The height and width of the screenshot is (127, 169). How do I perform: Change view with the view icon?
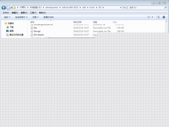click(149, 17)
